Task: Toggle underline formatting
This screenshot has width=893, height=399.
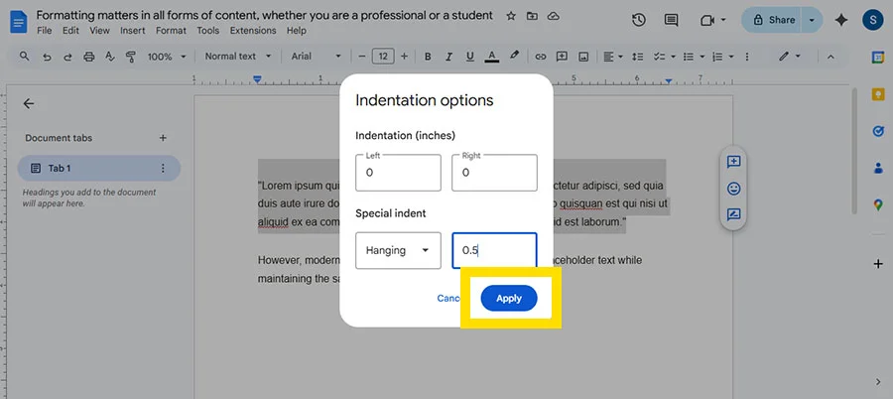Action: 470,57
